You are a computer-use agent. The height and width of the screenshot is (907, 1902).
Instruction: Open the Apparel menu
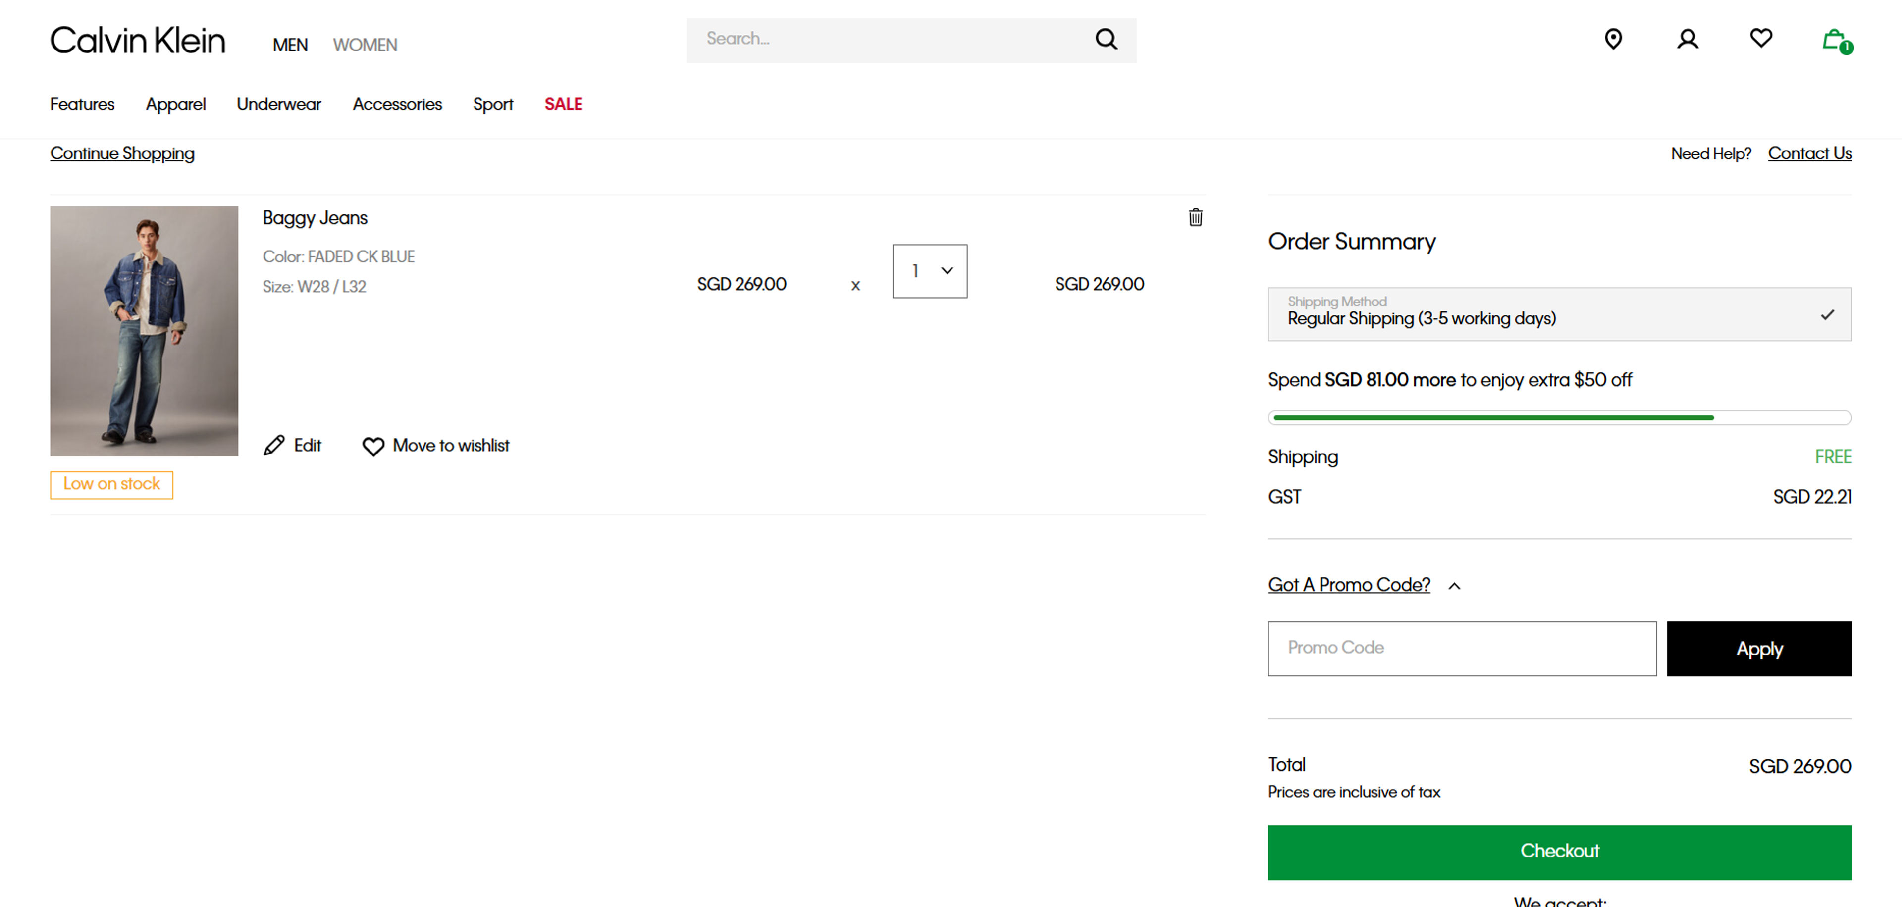[x=176, y=105]
